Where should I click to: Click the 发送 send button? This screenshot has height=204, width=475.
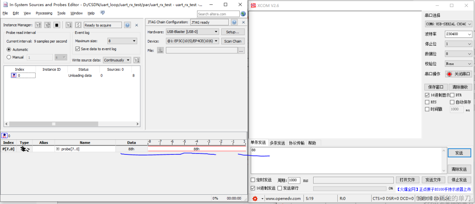[x=459, y=153]
